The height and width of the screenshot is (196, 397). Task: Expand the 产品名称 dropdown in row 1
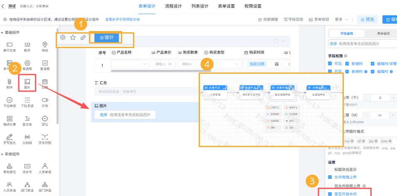click(144, 64)
